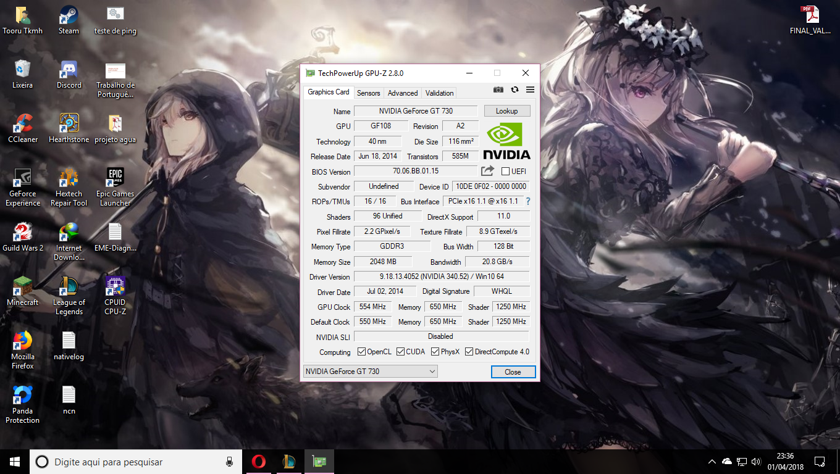
Task: Click the Close button in GPU-Z
Action: tap(513, 372)
